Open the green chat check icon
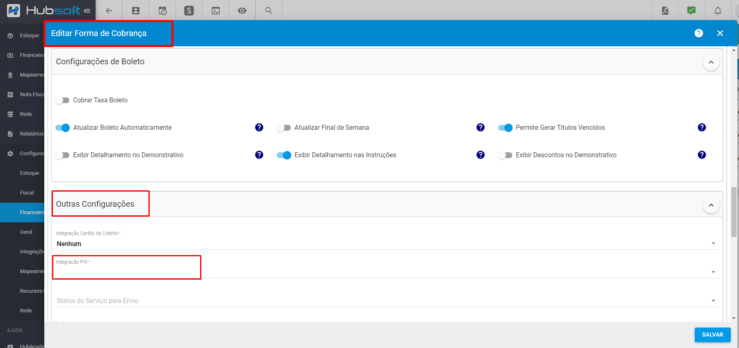 point(691,11)
